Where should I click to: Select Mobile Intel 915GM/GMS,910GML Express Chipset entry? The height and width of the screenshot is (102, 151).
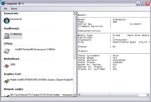pyautogui.click(x=41, y=80)
